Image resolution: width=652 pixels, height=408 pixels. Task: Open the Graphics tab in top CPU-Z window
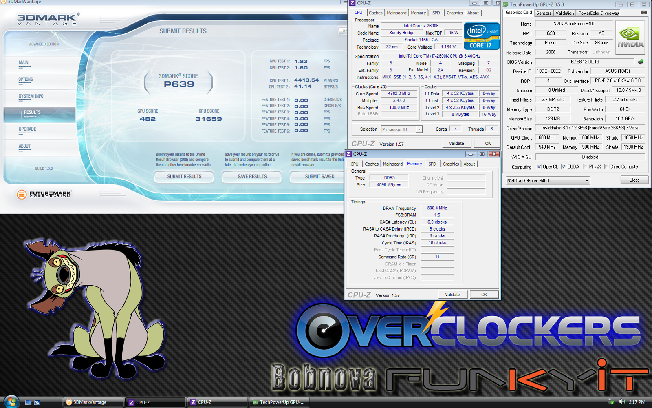[x=454, y=13]
